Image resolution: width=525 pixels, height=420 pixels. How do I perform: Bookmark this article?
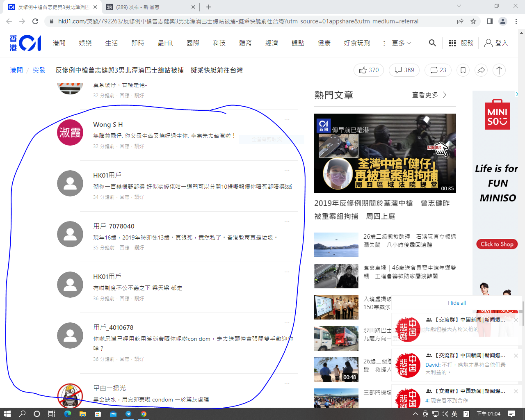[x=463, y=70]
